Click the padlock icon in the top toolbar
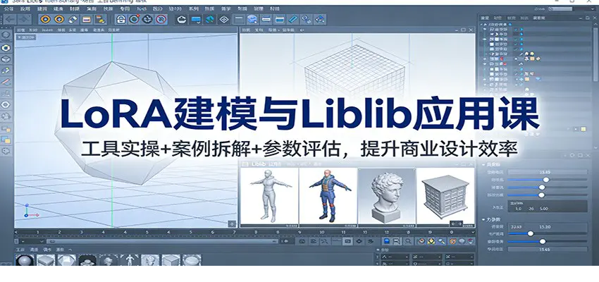Screen dimensions: 599x282 121,19
